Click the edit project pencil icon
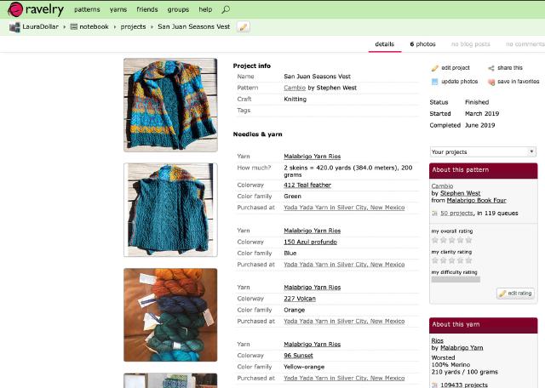 (434, 68)
